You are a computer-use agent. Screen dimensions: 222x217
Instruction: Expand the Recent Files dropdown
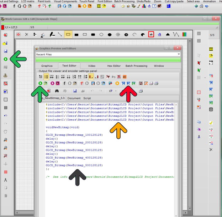[179, 55]
